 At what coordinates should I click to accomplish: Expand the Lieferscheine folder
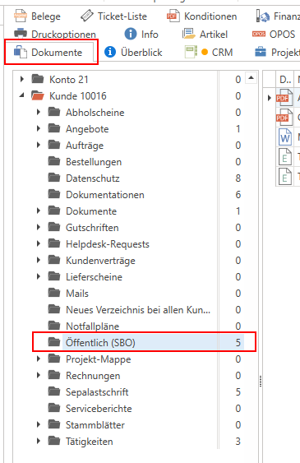click(x=39, y=276)
